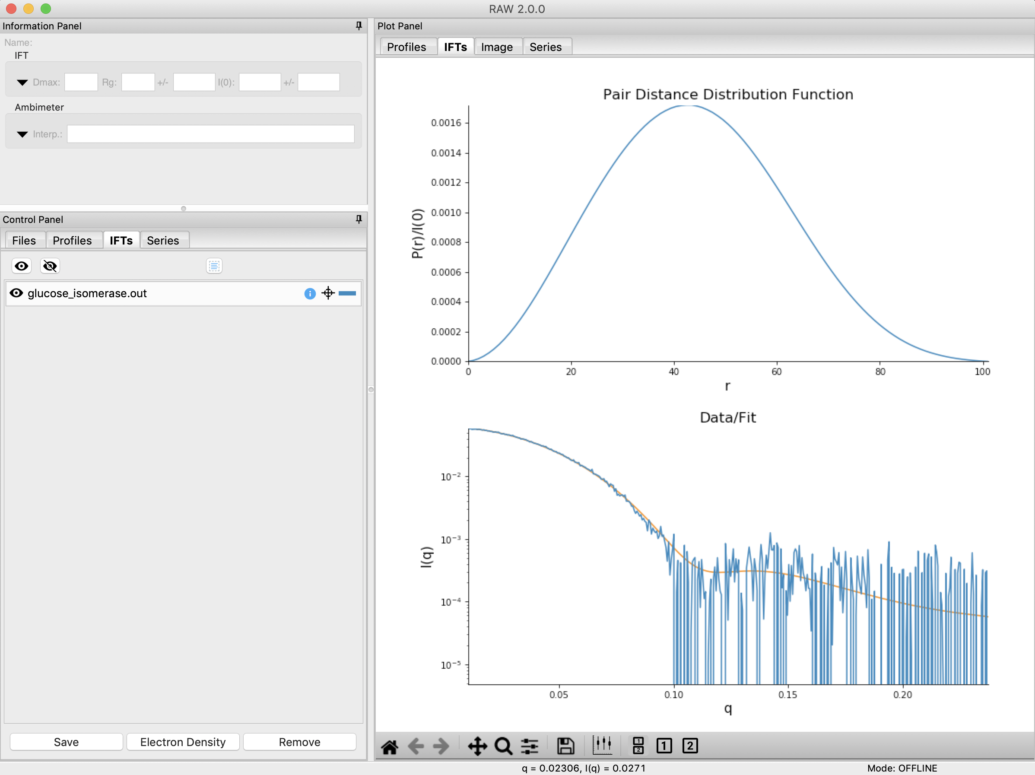Screen dimensions: 1035x775
Task: Open line color swatch for glucose_isomerase.out
Action: coord(347,293)
